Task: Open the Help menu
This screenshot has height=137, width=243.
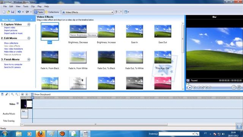Action: point(46,6)
